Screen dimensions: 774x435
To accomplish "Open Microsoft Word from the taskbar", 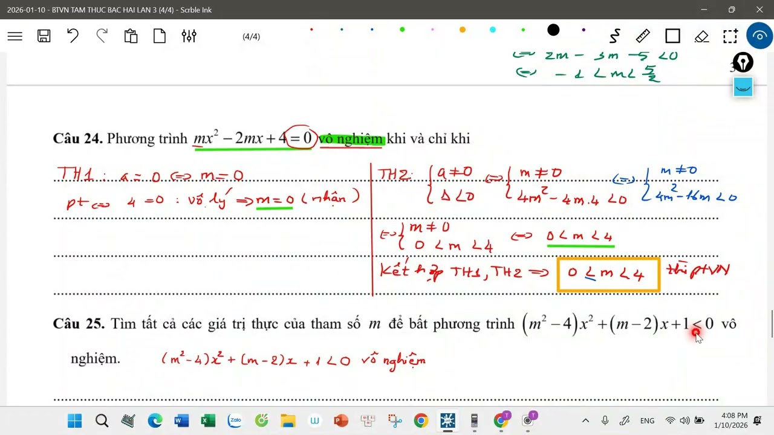I will [x=181, y=420].
